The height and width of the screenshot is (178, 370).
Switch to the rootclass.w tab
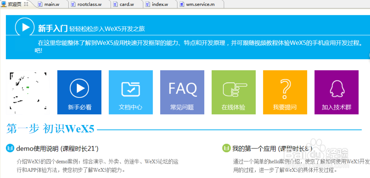pos(90,4)
